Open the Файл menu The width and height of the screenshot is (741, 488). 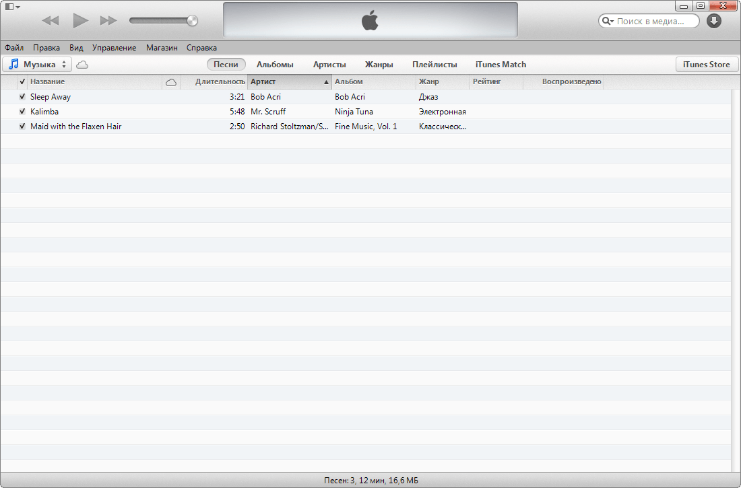[14, 48]
